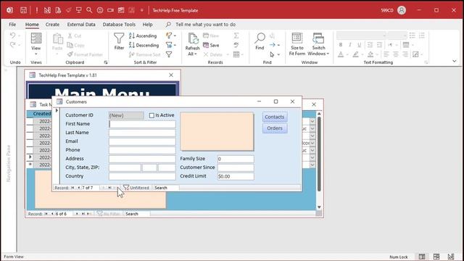Switch to Form View from the status bar icon
The height and width of the screenshot is (261, 464).
pos(422,257)
